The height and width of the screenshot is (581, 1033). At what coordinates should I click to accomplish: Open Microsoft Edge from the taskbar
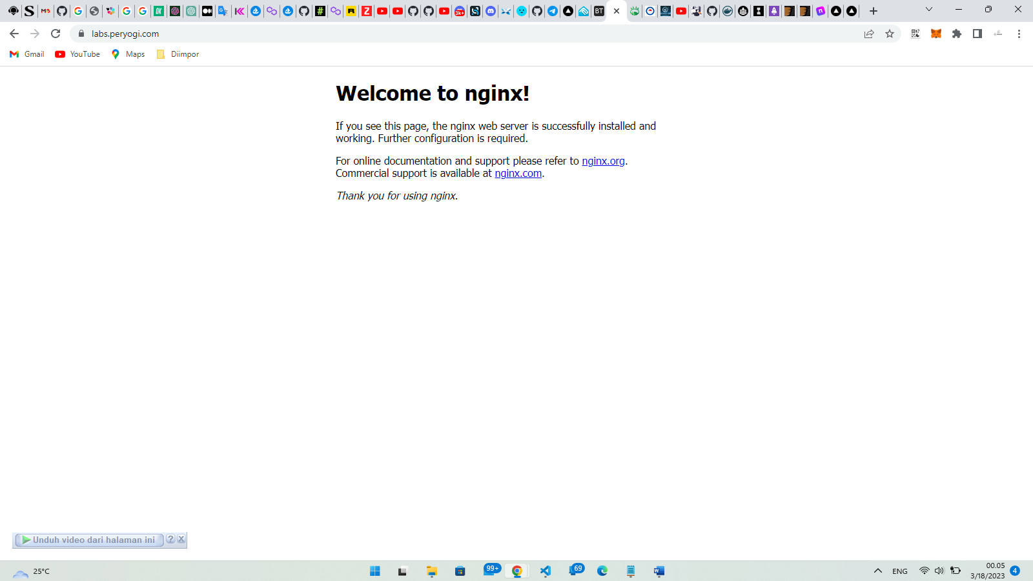[x=602, y=571]
